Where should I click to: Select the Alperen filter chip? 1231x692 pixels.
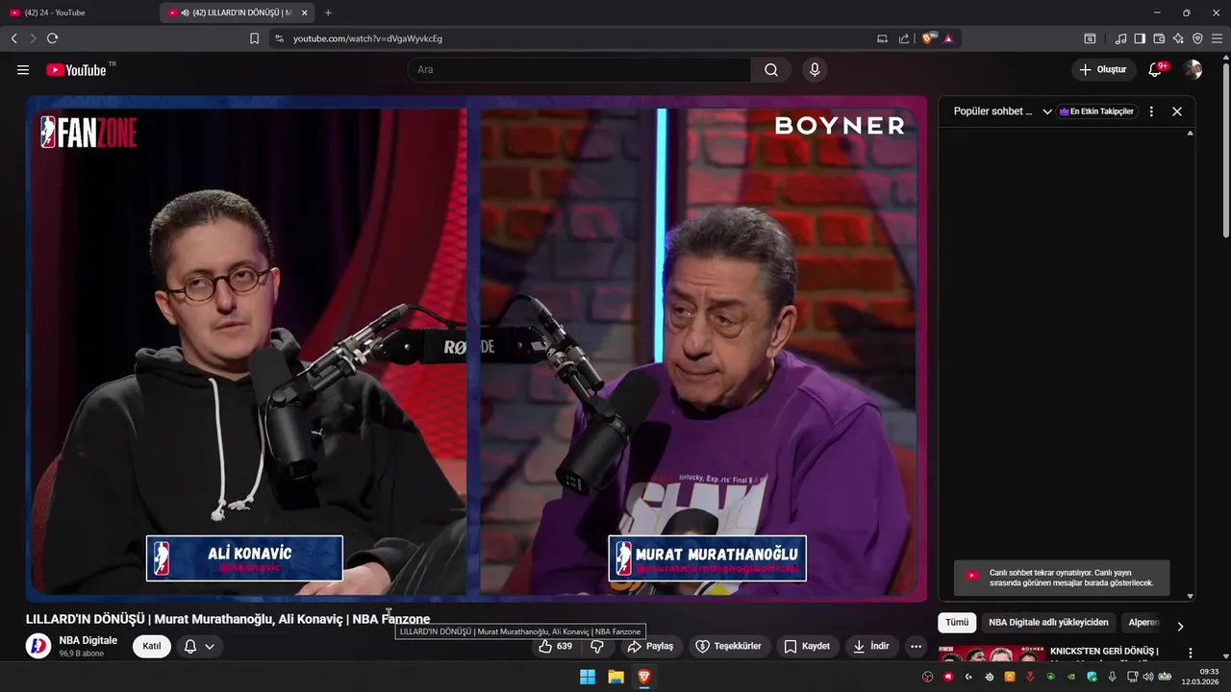pyautogui.click(x=1143, y=622)
